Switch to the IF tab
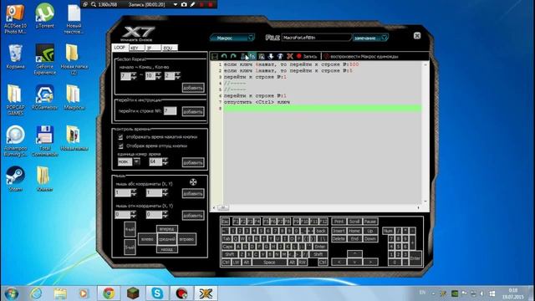The height and width of the screenshot is (301, 535). (x=152, y=48)
